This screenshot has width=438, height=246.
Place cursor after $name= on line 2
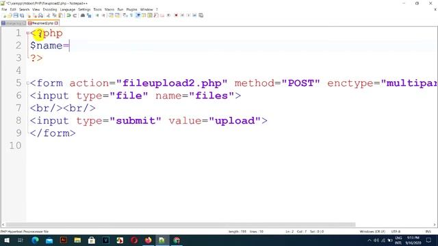pyautogui.click(x=70, y=46)
